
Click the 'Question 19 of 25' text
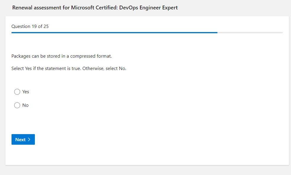click(x=30, y=26)
